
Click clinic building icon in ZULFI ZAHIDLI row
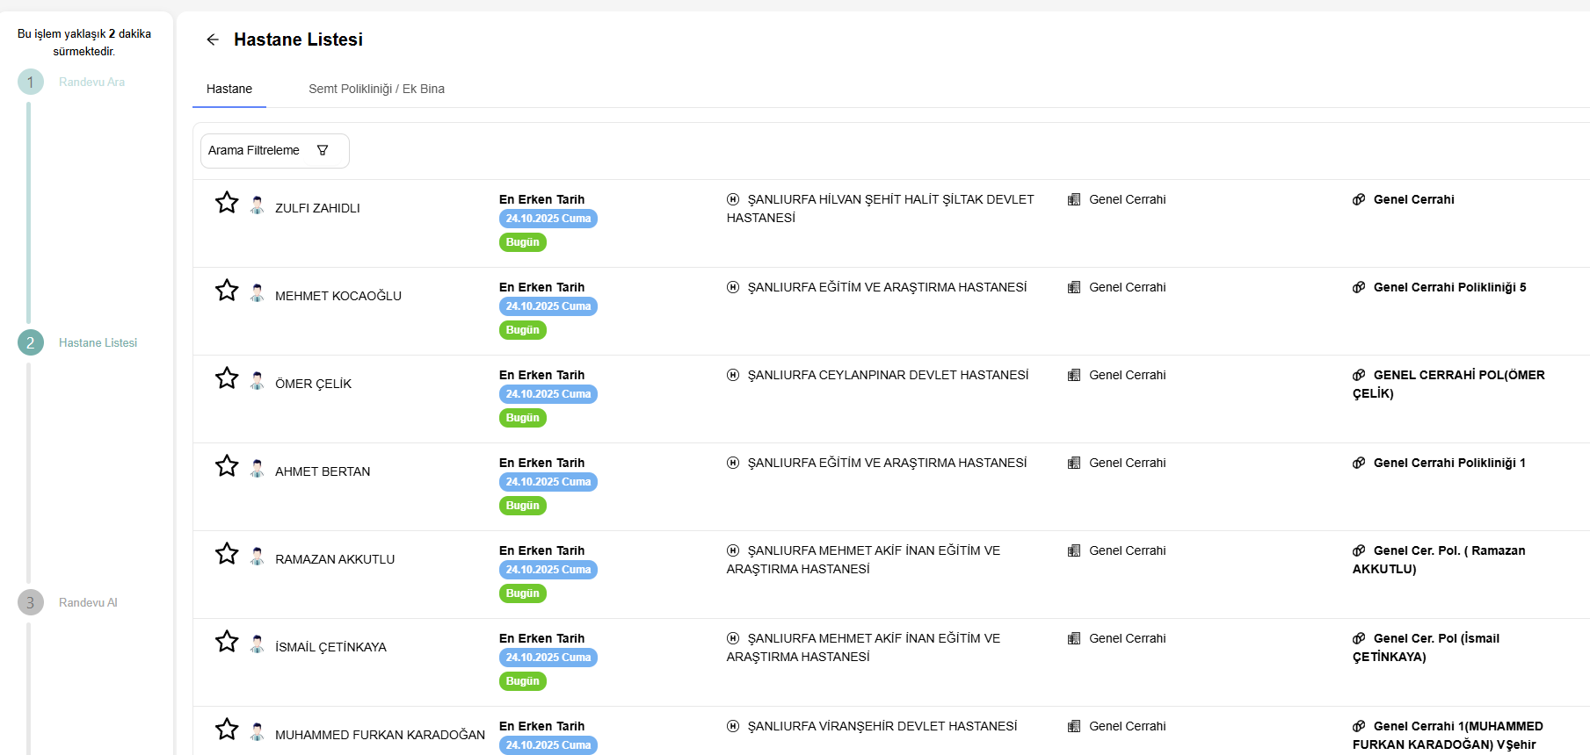click(1073, 199)
